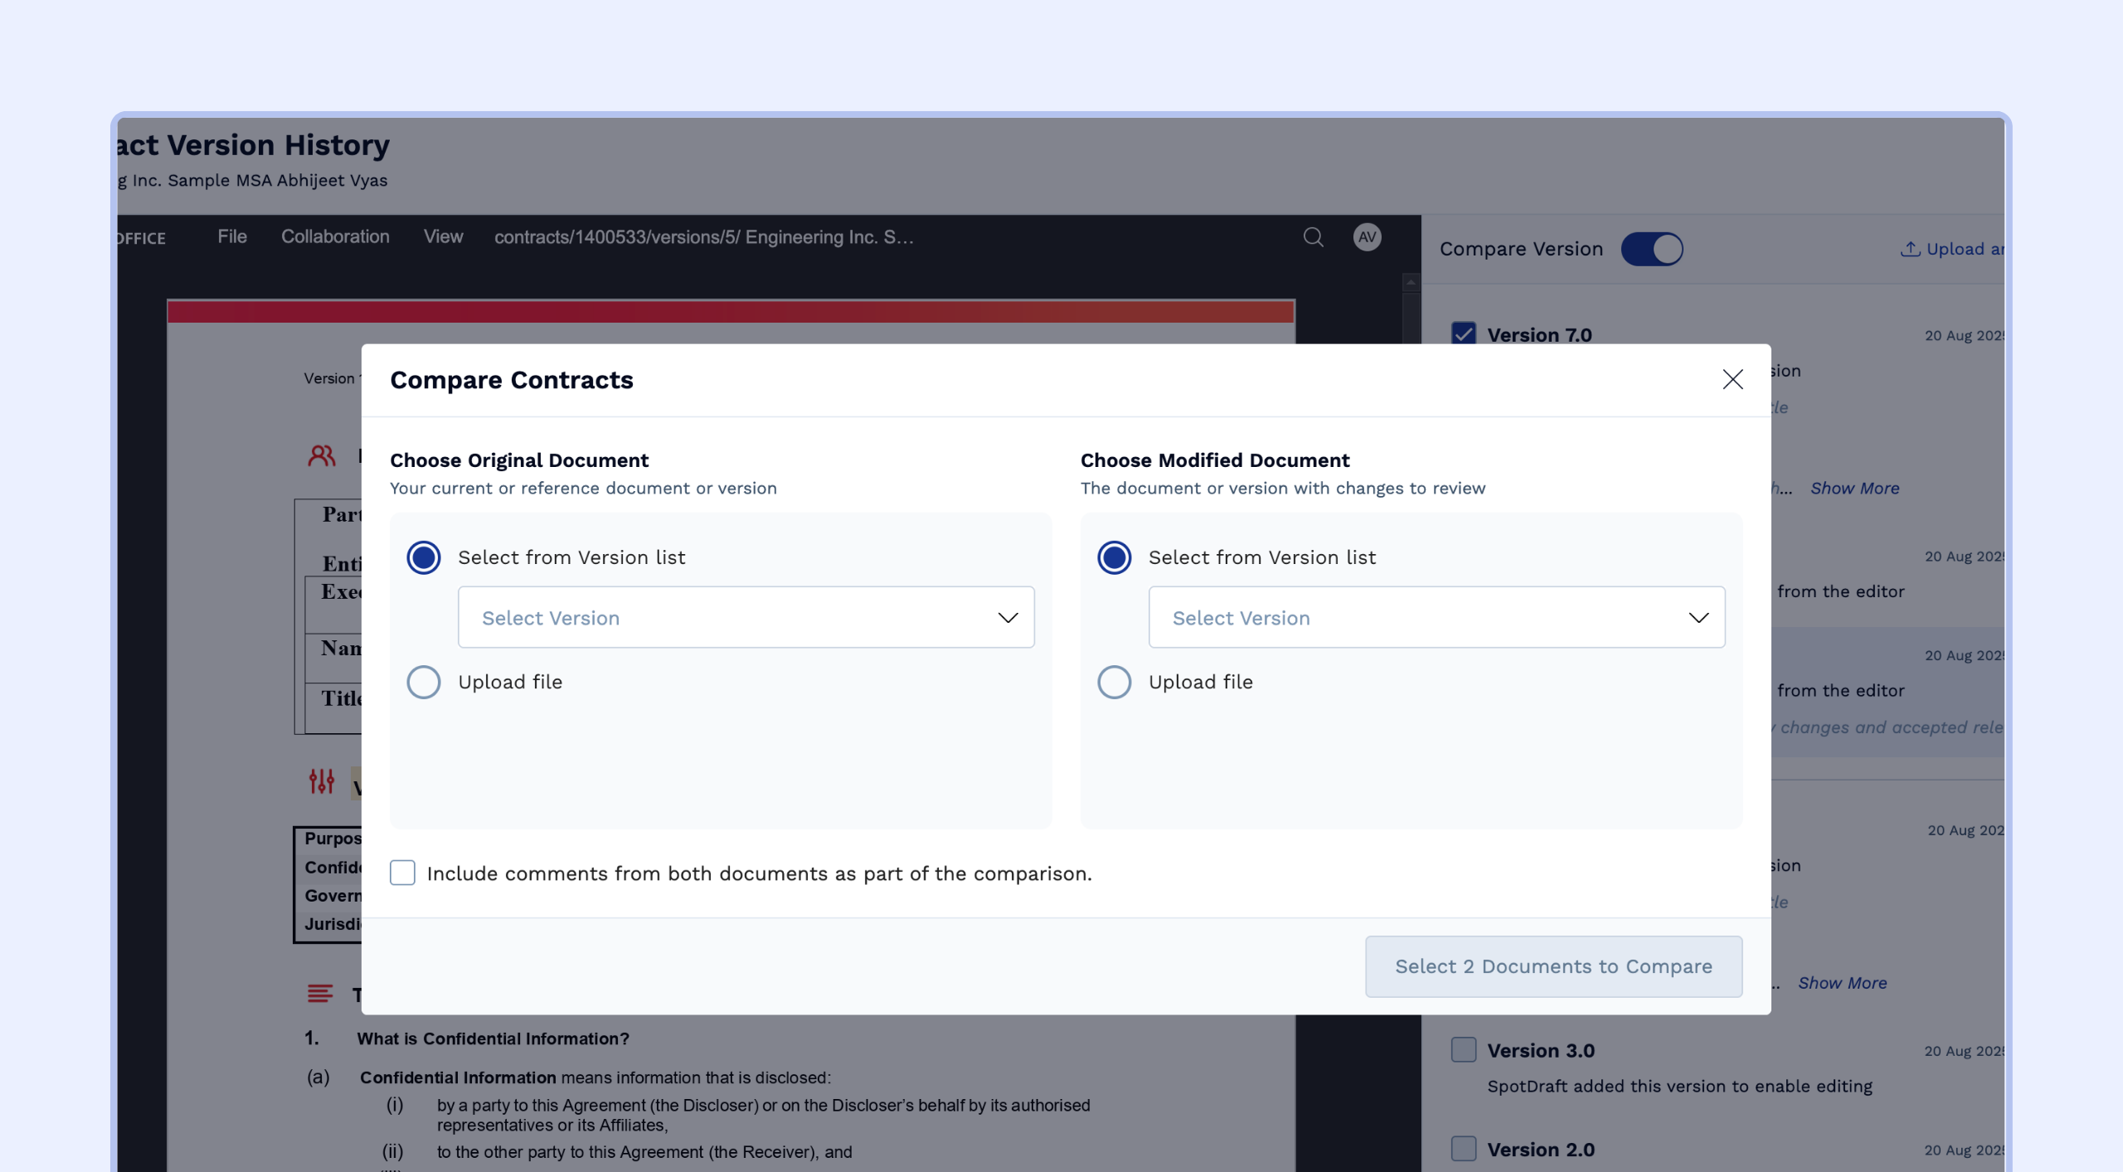Click the red sliders icon in document

[x=322, y=781]
